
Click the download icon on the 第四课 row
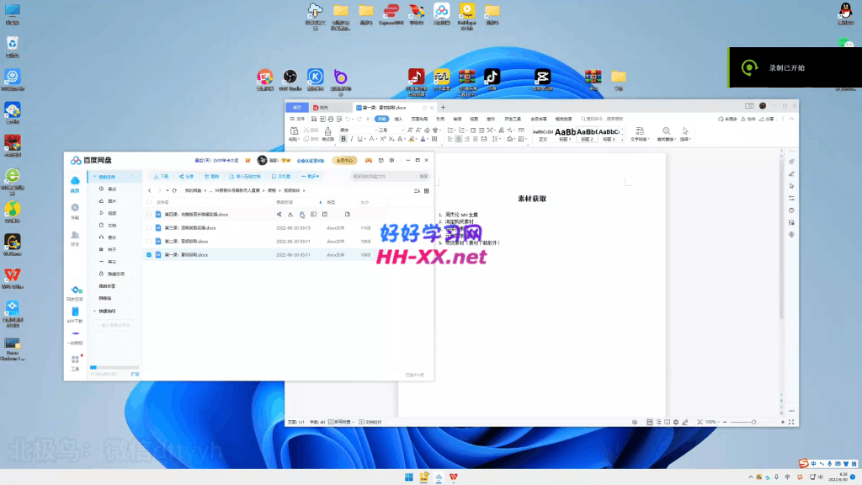point(290,215)
